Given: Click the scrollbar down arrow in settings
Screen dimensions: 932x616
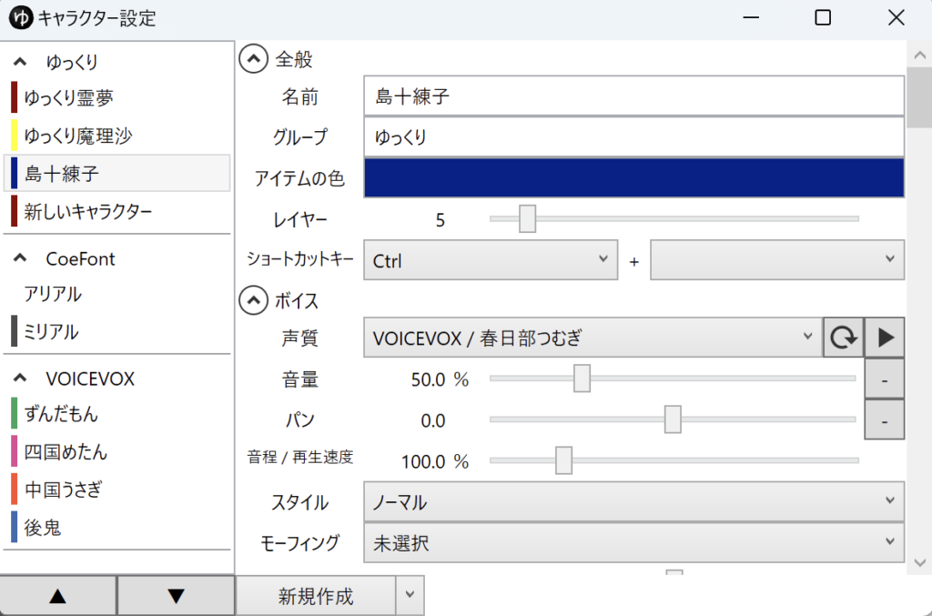Looking at the screenshot, I should point(919,562).
